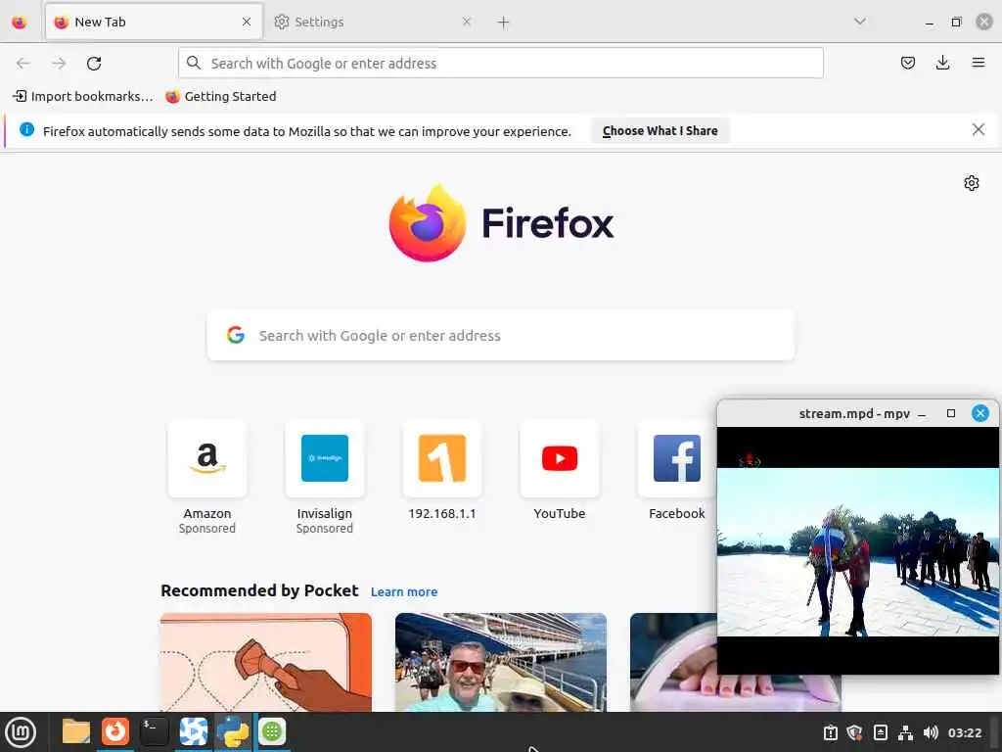The width and height of the screenshot is (1002, 752).
Task: Click the search magnifier in address bar
Action: pyautogui.click(x=193, y=63)
